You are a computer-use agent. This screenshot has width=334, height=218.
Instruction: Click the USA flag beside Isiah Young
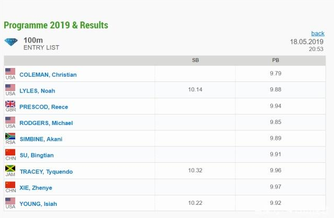(x=10, y=201)
